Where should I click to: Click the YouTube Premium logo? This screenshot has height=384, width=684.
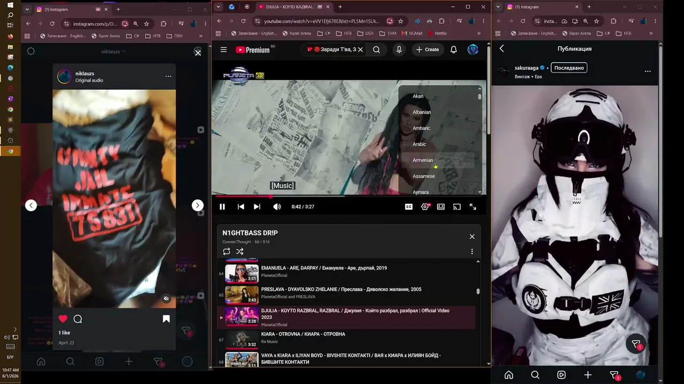point(253,50)
